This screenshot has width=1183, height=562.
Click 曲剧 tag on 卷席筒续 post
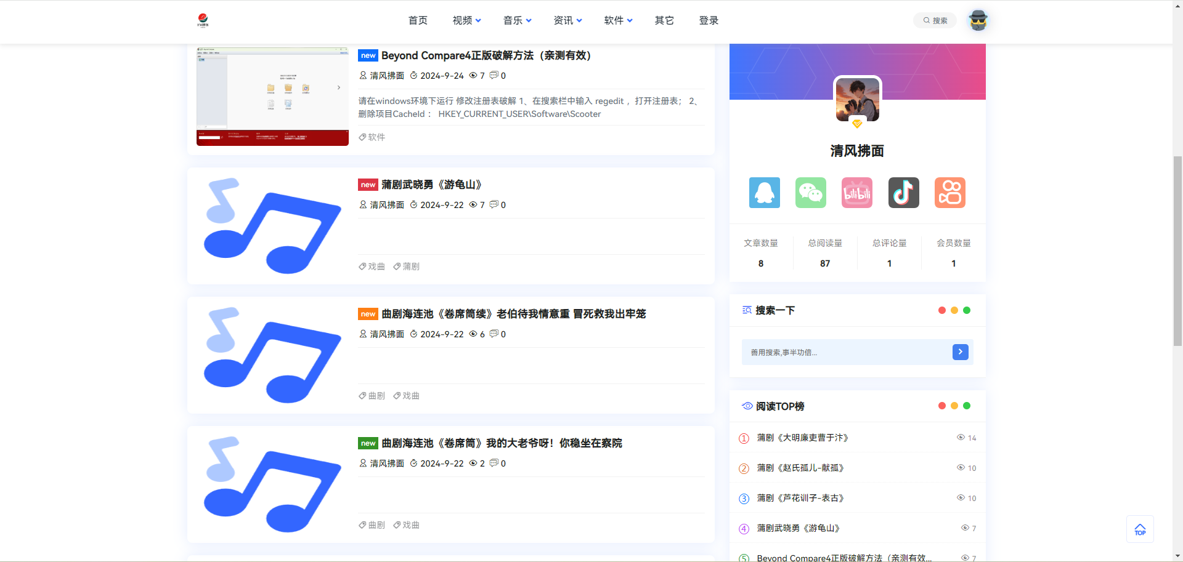pos(372,396)
